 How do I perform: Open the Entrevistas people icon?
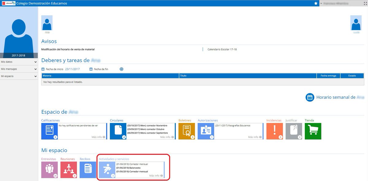pyautogui.click(x=49, y=170)
